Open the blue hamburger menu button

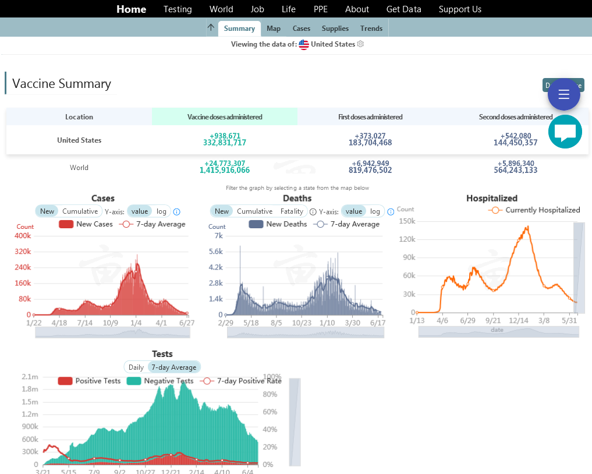pos(563,94)
